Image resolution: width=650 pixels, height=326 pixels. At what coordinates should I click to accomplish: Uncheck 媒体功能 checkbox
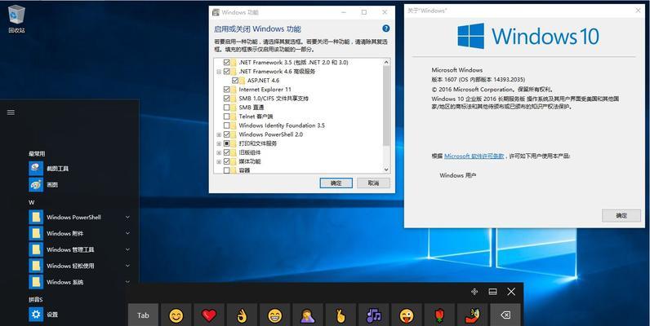coord(226,161)
